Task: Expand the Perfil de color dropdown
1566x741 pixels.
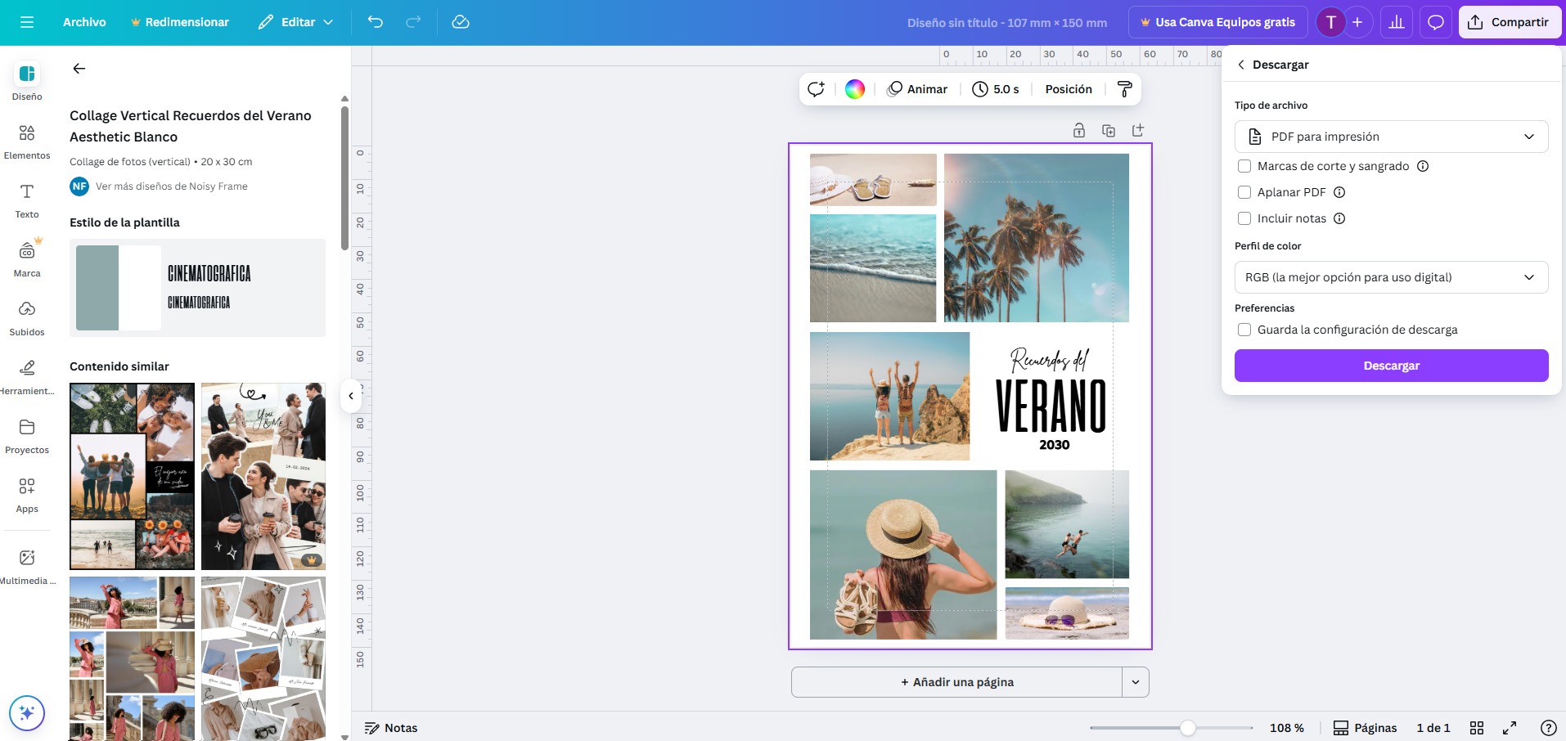Action: [x=1391, y=277]
